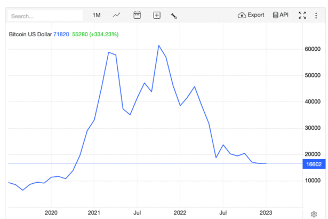Click the 2021 label on time axis
Screen dimensions: 328x219
pyautogui.click(x=94, y=212)
